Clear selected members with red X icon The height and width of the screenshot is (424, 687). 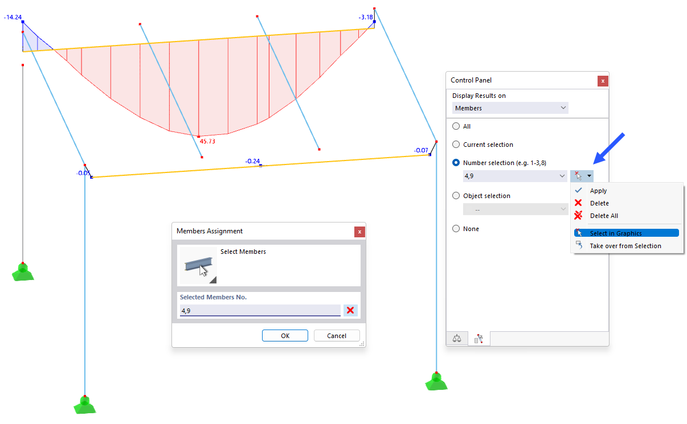[x=350, y=310]
